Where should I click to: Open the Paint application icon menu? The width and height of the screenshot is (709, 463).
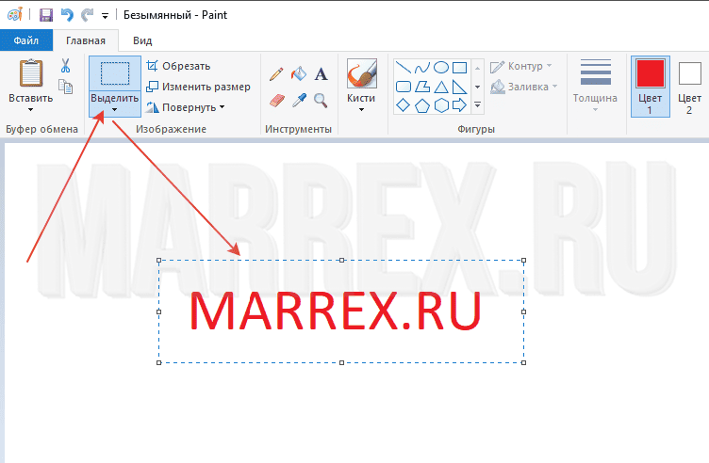(15, 14)
